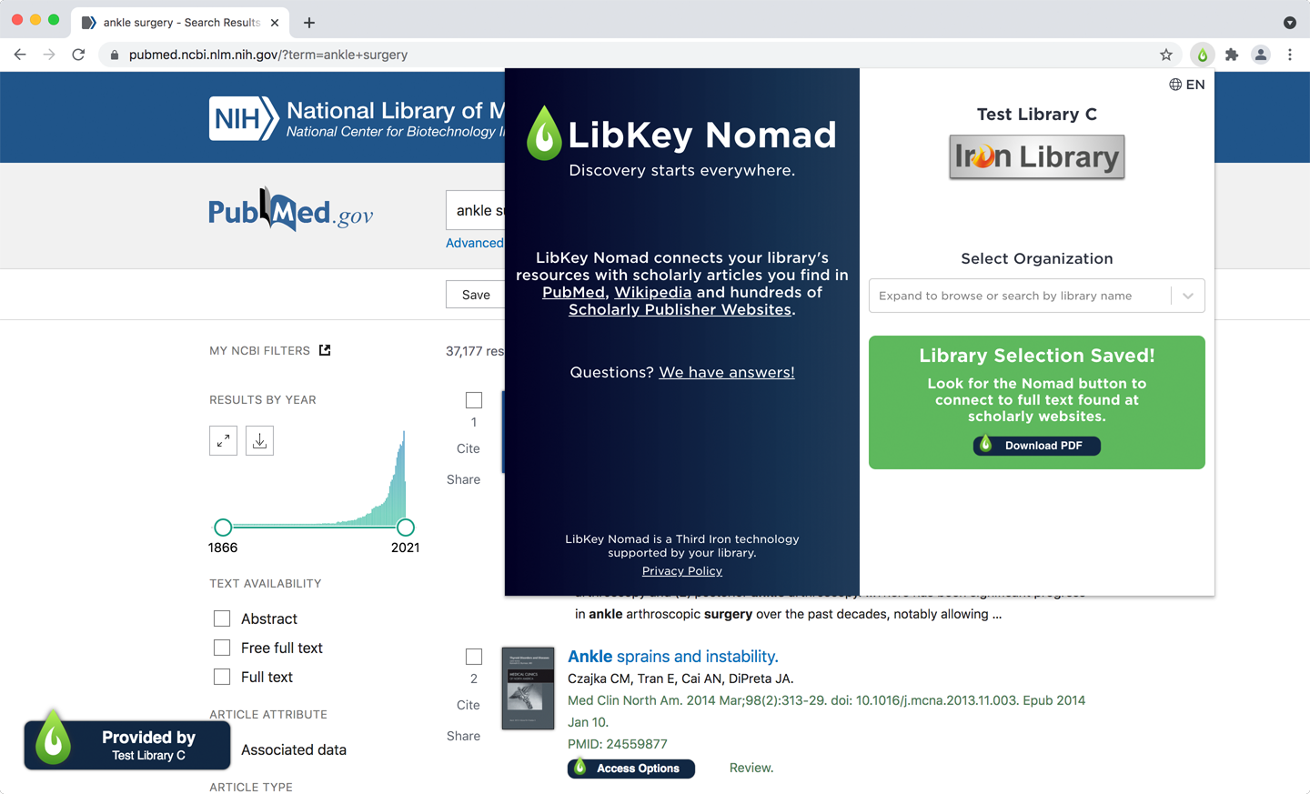This screenshot has height=794, width=1310.
Task: Click the site lock icon in address bar
Action: [x=115, y=55]
